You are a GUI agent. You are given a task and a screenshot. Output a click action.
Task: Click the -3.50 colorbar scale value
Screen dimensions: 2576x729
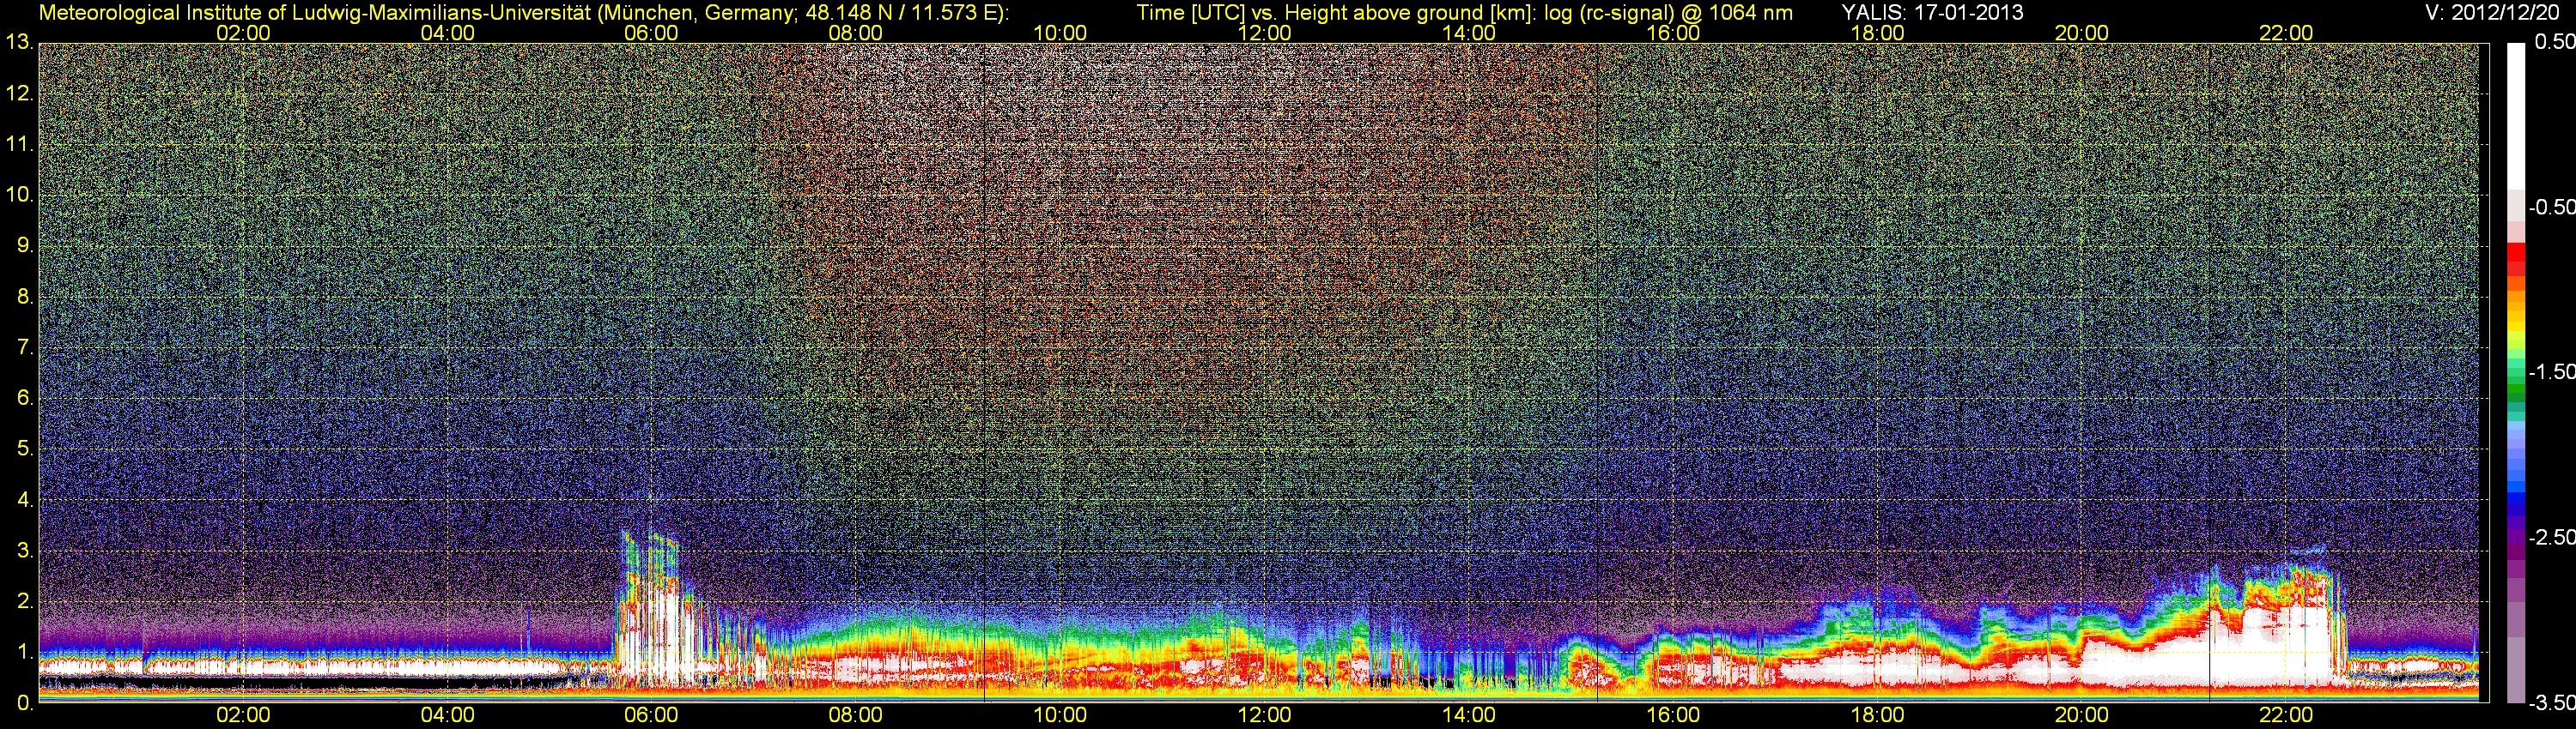2551,702
